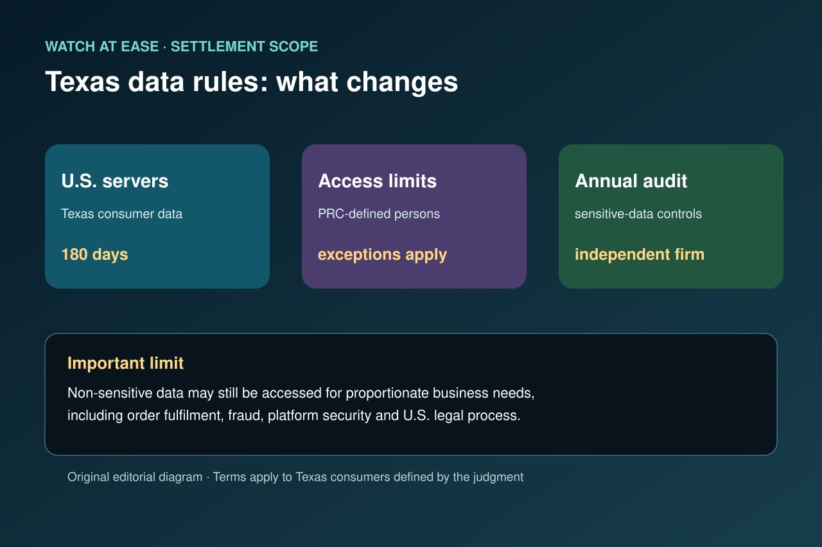
Task: Click the 'Annual audit' card heading
Action: coord(631,181)
